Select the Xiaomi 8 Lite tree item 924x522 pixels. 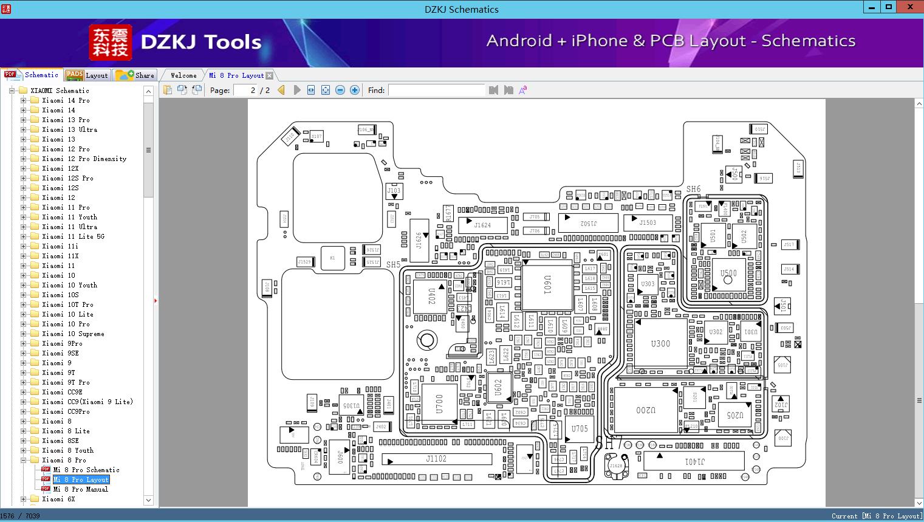pos(66,431)
